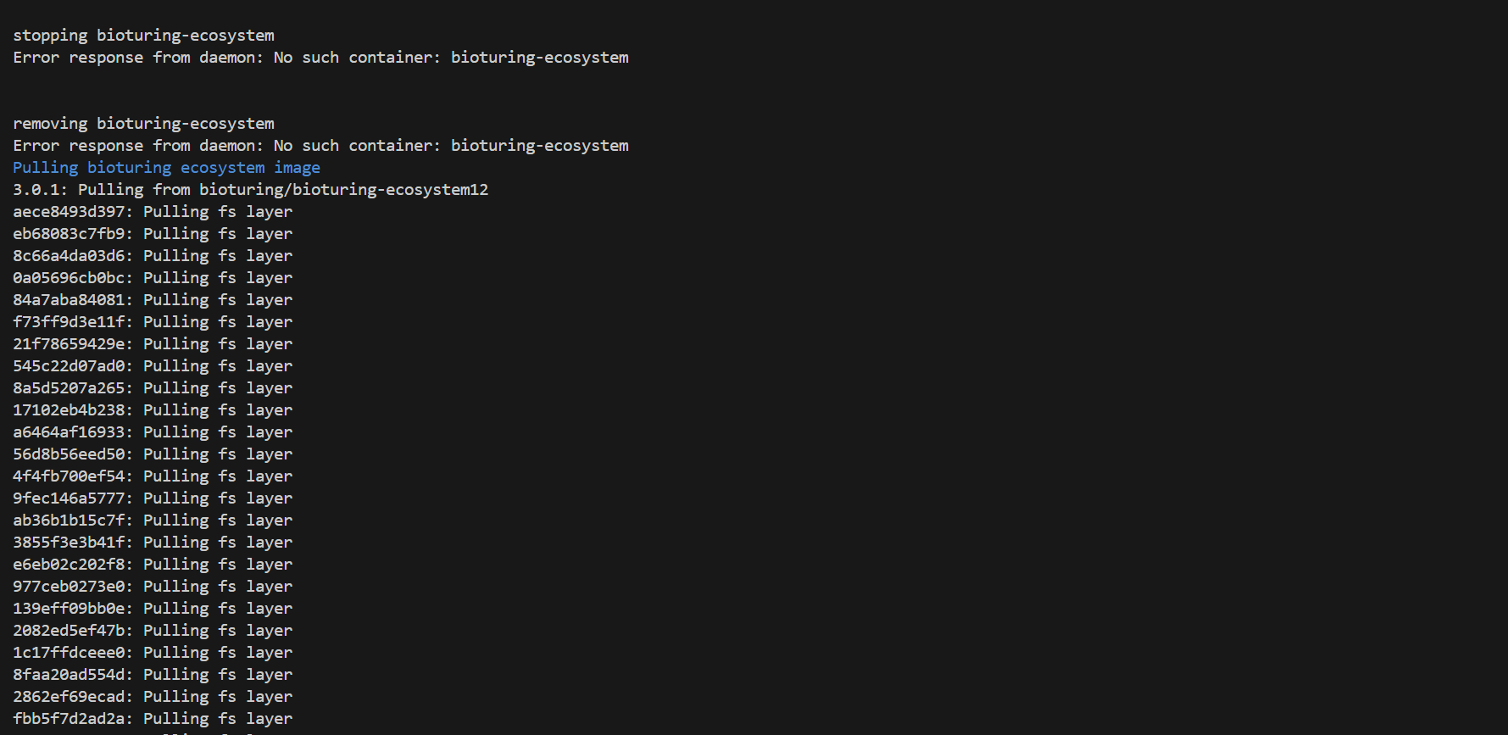
Task: Click layer line 545c22d07ad0
Action: 153,366
